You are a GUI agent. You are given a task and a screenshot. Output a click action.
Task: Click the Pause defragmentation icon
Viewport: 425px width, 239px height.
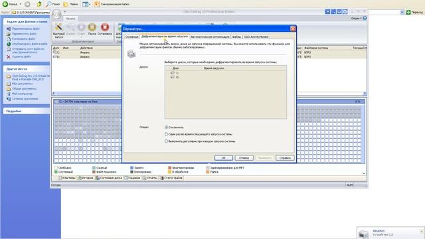(x=92, y=27)
